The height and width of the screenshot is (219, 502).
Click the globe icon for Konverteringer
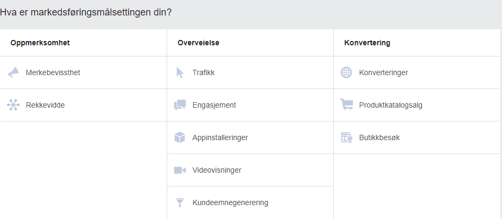click(x=347, y=72)
